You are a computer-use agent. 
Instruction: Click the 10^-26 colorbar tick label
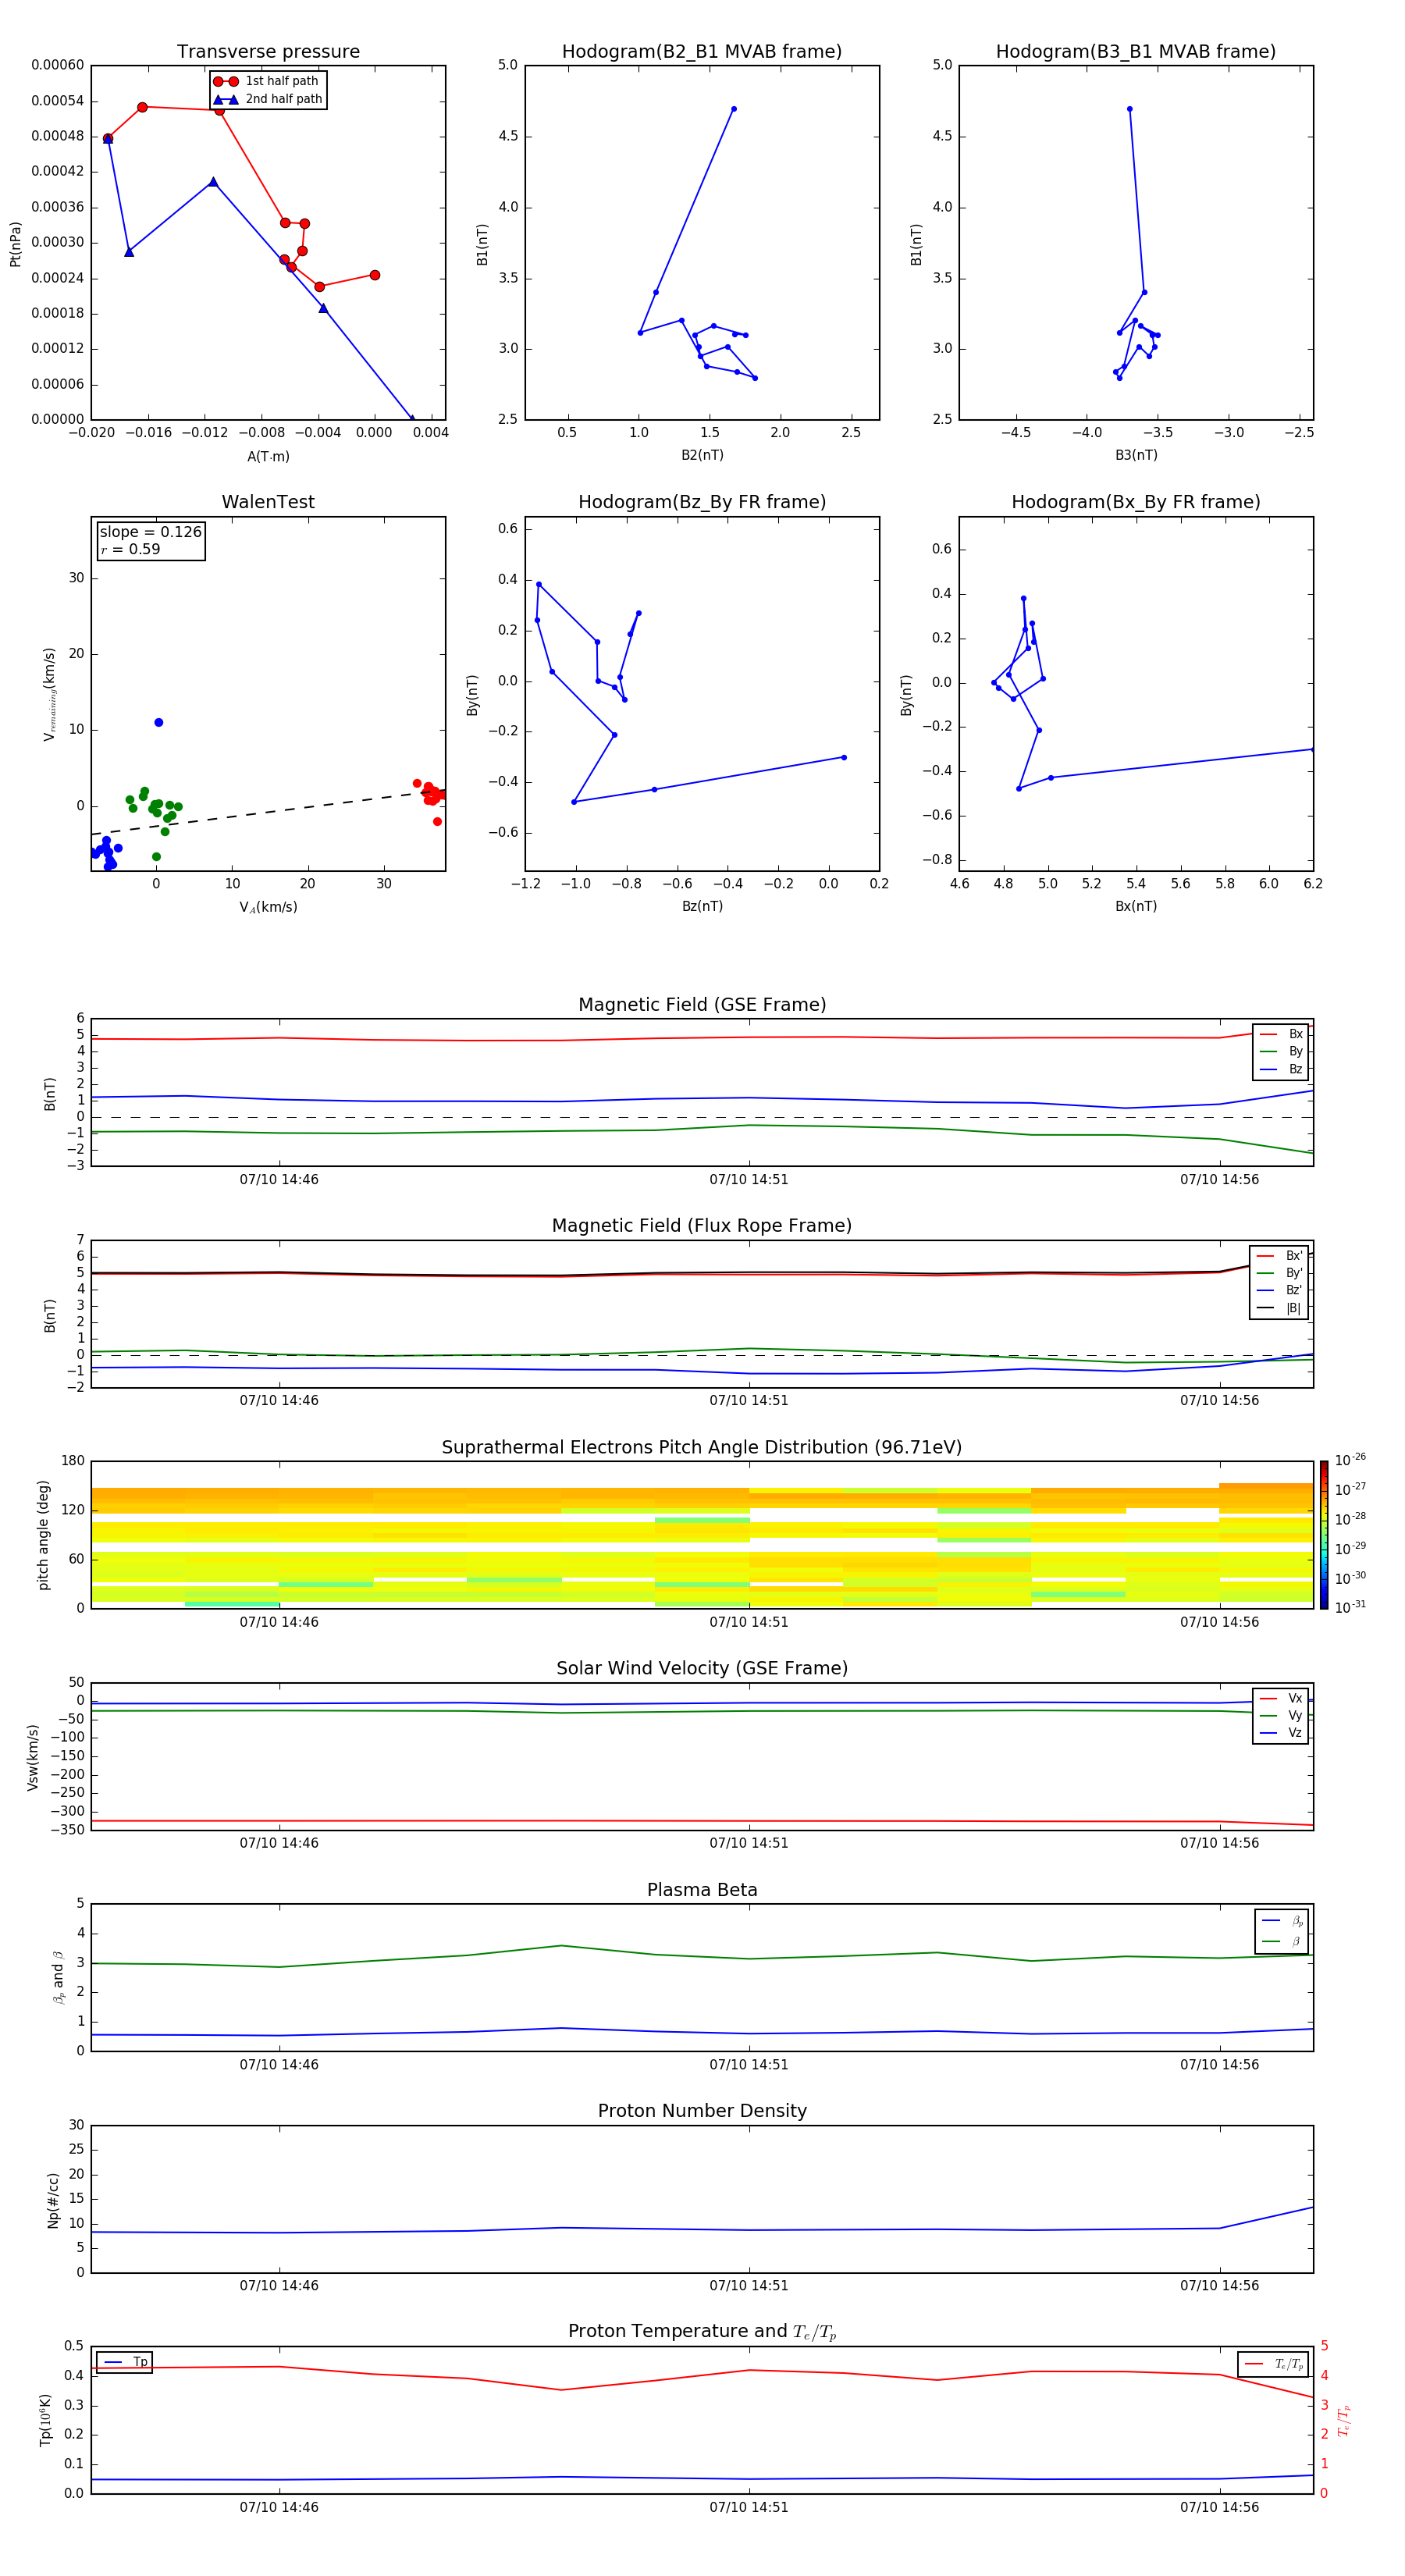click(1350, 1460)
